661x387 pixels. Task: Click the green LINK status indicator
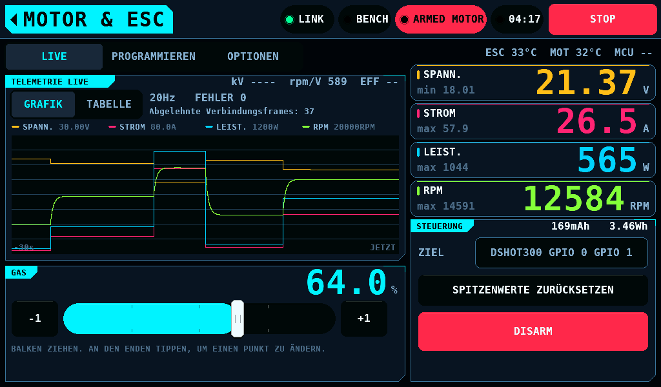307,19
